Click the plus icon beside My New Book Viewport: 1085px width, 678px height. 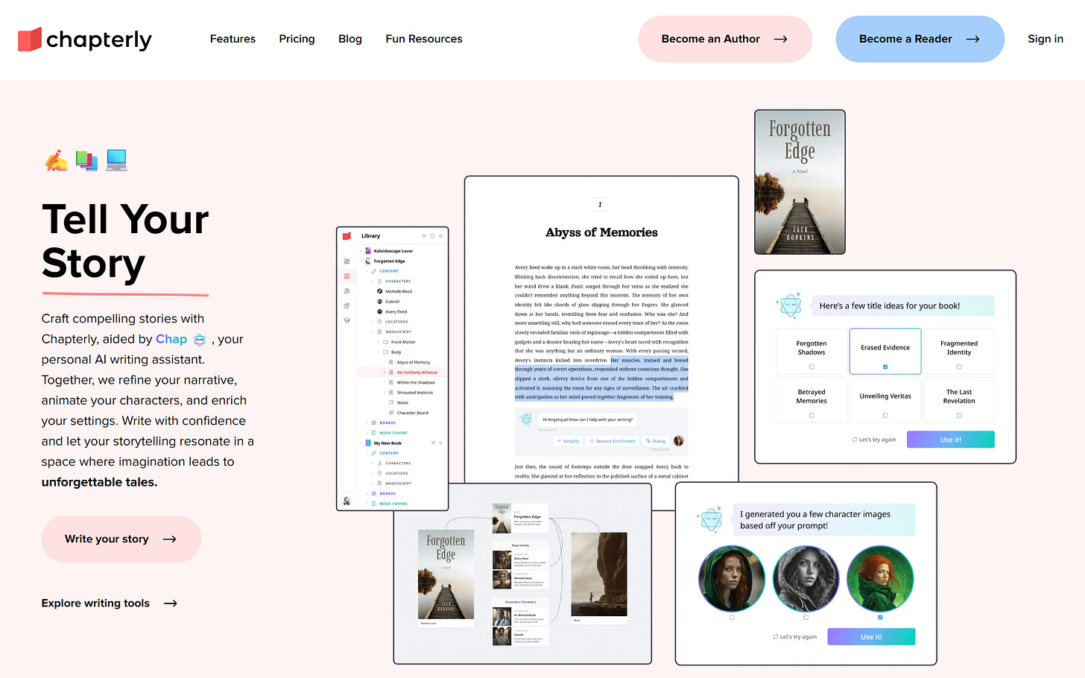coord(440,443)
